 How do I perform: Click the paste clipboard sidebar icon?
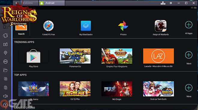[x=6, y=88]
